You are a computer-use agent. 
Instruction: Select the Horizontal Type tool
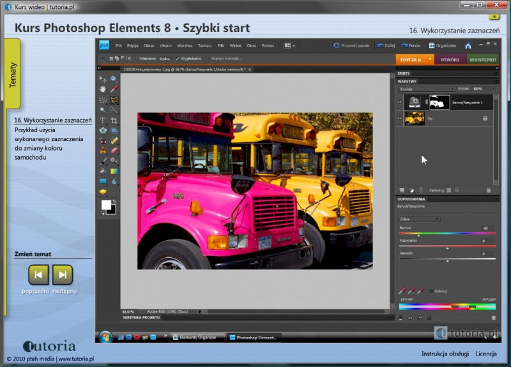point(103,120)
